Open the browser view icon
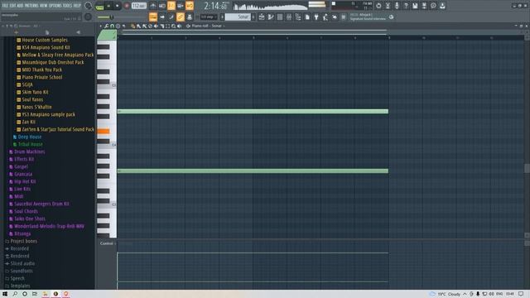Viewport: 530px width, 298px height. pos(298,17)
